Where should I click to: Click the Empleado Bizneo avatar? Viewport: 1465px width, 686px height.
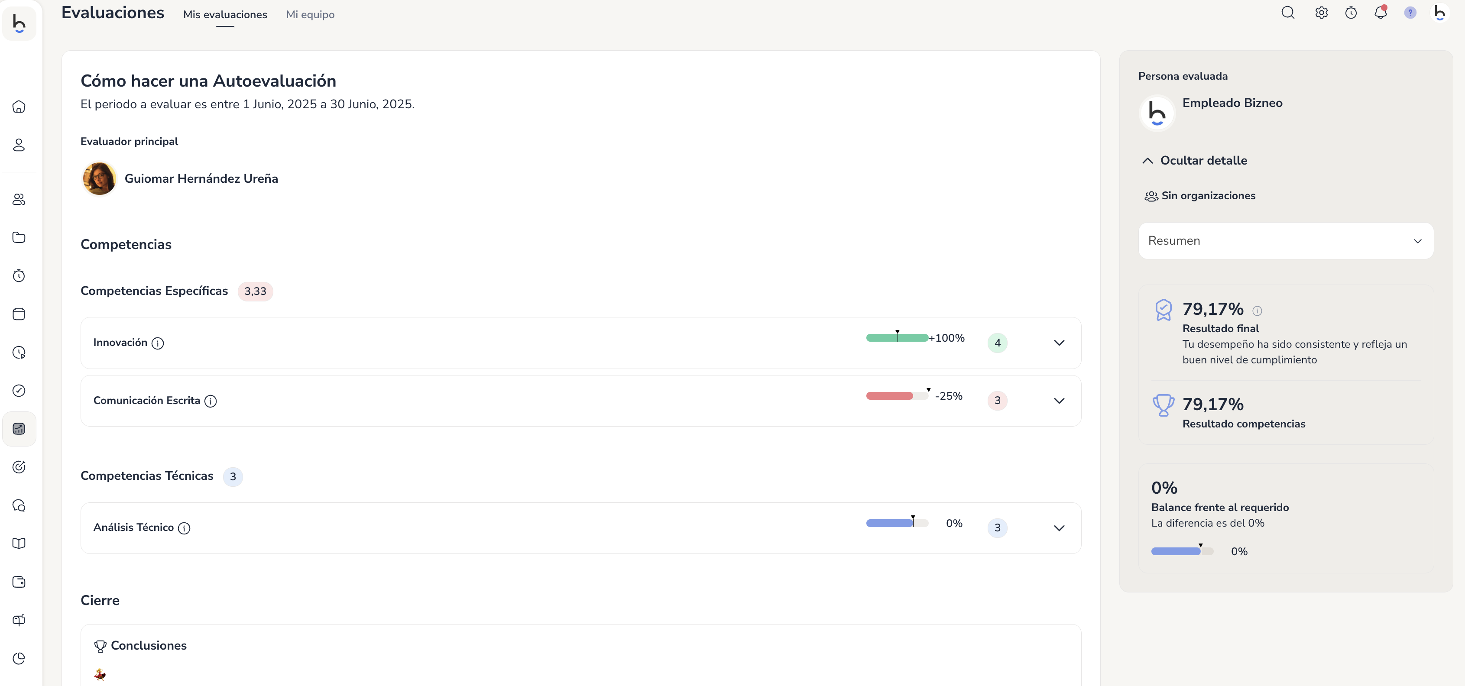1157,113
